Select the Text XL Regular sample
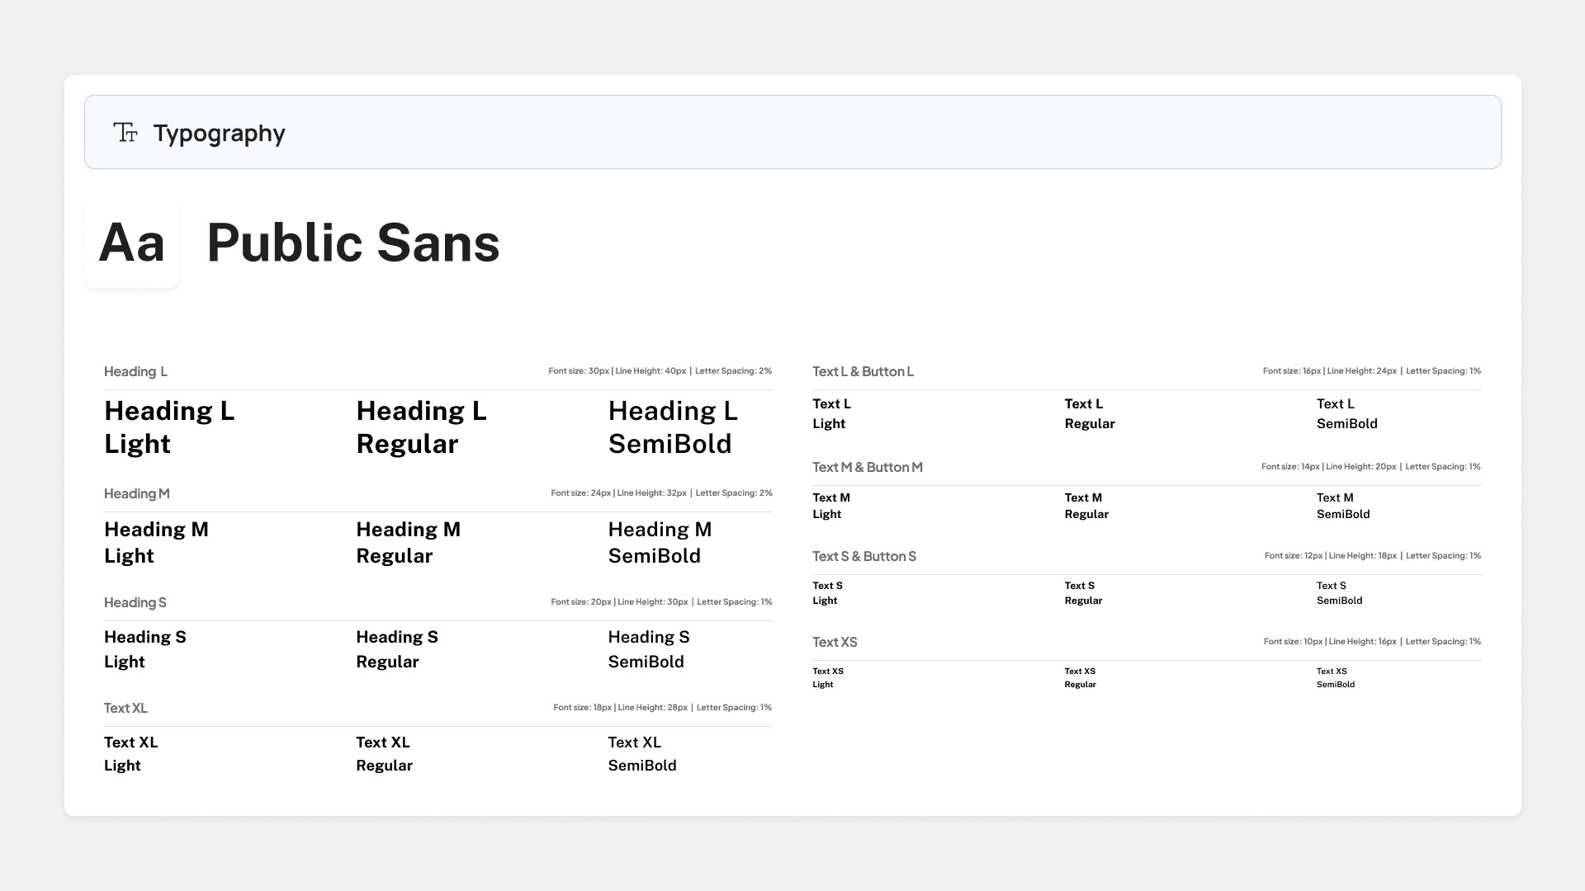The image size is (1585, 891). pyautogui.click(x=384, y=753)
